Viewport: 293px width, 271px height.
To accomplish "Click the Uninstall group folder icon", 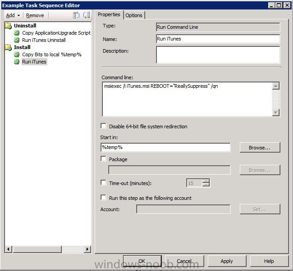I will [x=9, y=26].
